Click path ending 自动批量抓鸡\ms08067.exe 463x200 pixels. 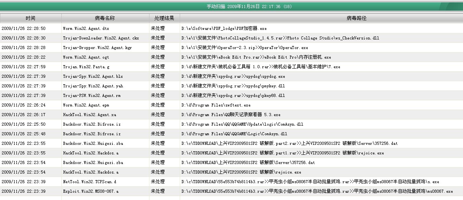[x=317, y=191]
